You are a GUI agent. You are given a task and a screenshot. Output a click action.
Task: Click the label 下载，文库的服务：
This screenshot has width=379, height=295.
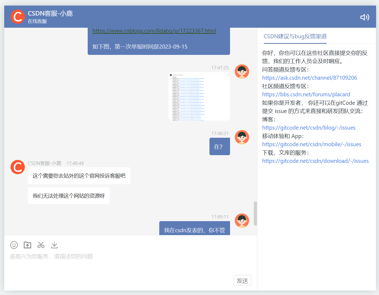pyautogui.click(x=286, y=153)
